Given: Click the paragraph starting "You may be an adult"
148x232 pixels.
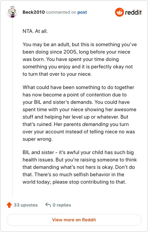Looking at the screenshot, I should (80, 59).
